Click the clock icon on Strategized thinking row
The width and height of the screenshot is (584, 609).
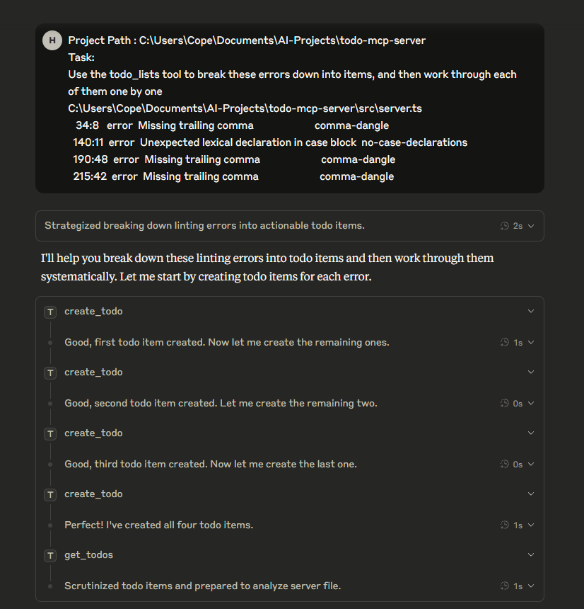pyautogui.click(x=504, y=226)
